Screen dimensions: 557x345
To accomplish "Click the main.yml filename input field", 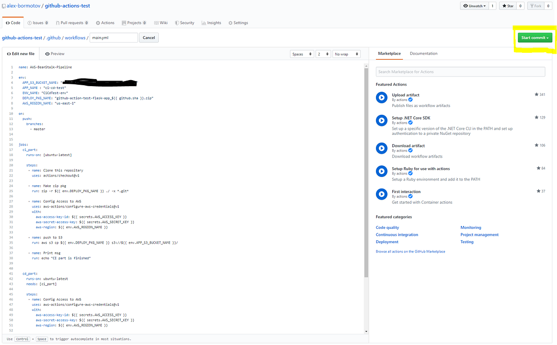I will [113, 38].
